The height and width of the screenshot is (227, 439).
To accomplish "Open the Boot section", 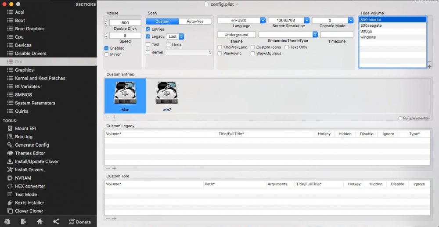I will (x=20, y=21).
